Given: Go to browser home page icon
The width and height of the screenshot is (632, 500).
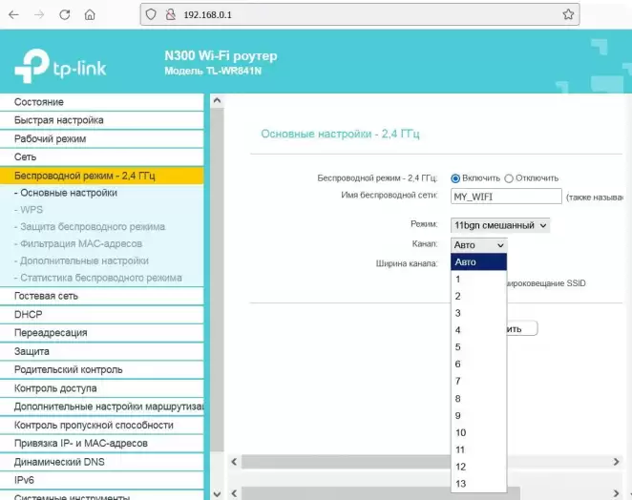Looking at the screenshot, I should (x=89, y=14).
